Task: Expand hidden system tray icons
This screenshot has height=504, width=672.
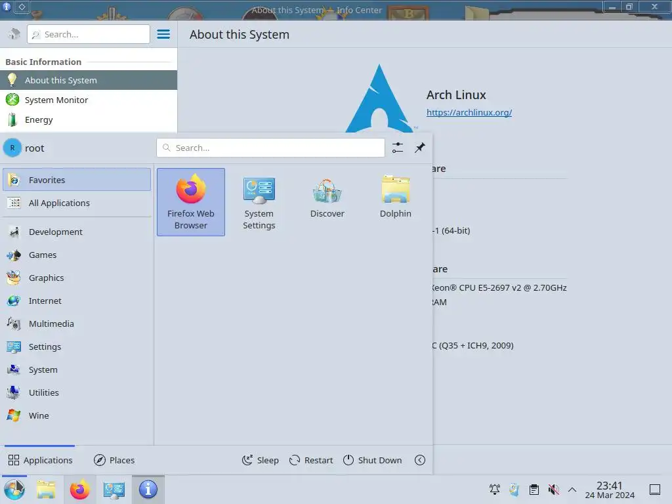Action: pyautogui.click(x=572, y=490)
